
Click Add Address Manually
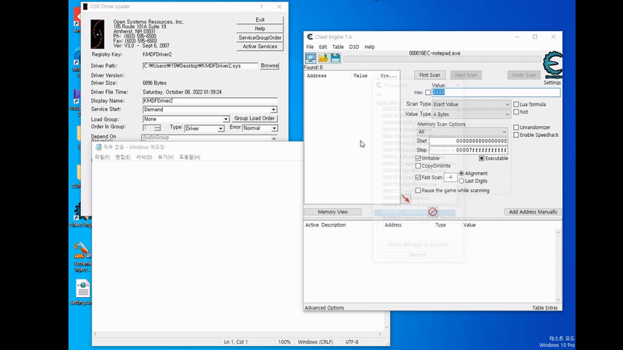coord(533,212)
